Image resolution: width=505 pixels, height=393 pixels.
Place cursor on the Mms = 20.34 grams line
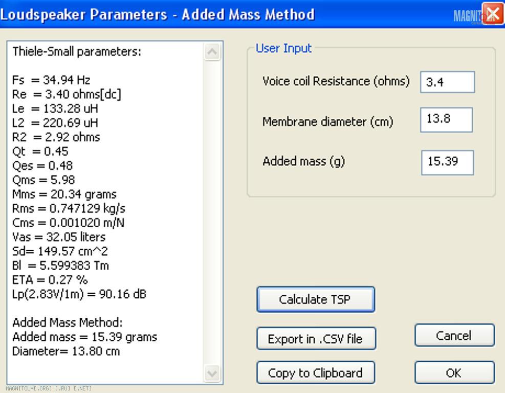tap(64, 194)
